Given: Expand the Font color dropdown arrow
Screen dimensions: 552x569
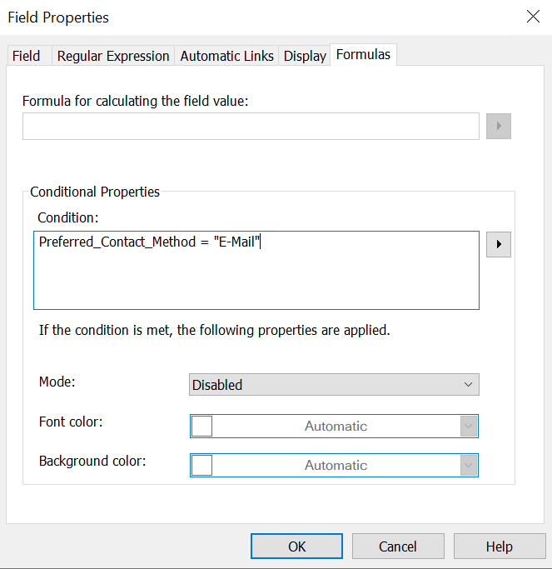Looking at the screenshot, I should click(x=469, y=426).
